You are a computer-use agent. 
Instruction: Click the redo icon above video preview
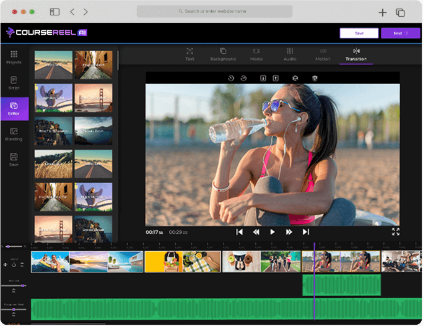pos(243,78)
